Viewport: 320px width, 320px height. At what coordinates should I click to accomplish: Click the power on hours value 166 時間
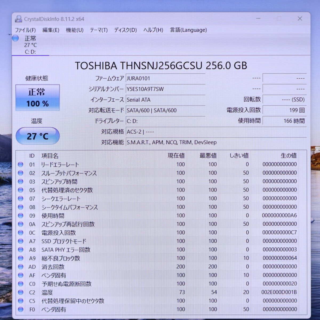285,121
